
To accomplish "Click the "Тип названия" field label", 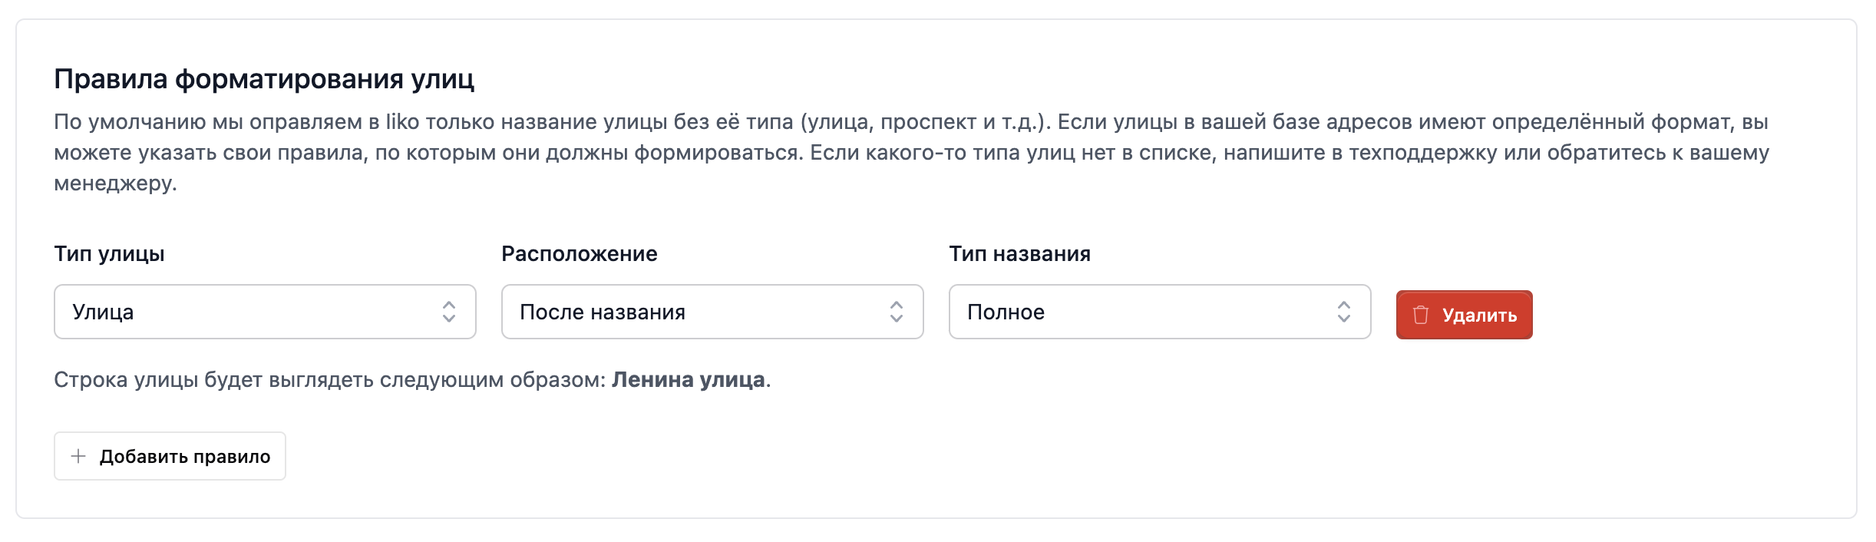I will point(1019,254).
